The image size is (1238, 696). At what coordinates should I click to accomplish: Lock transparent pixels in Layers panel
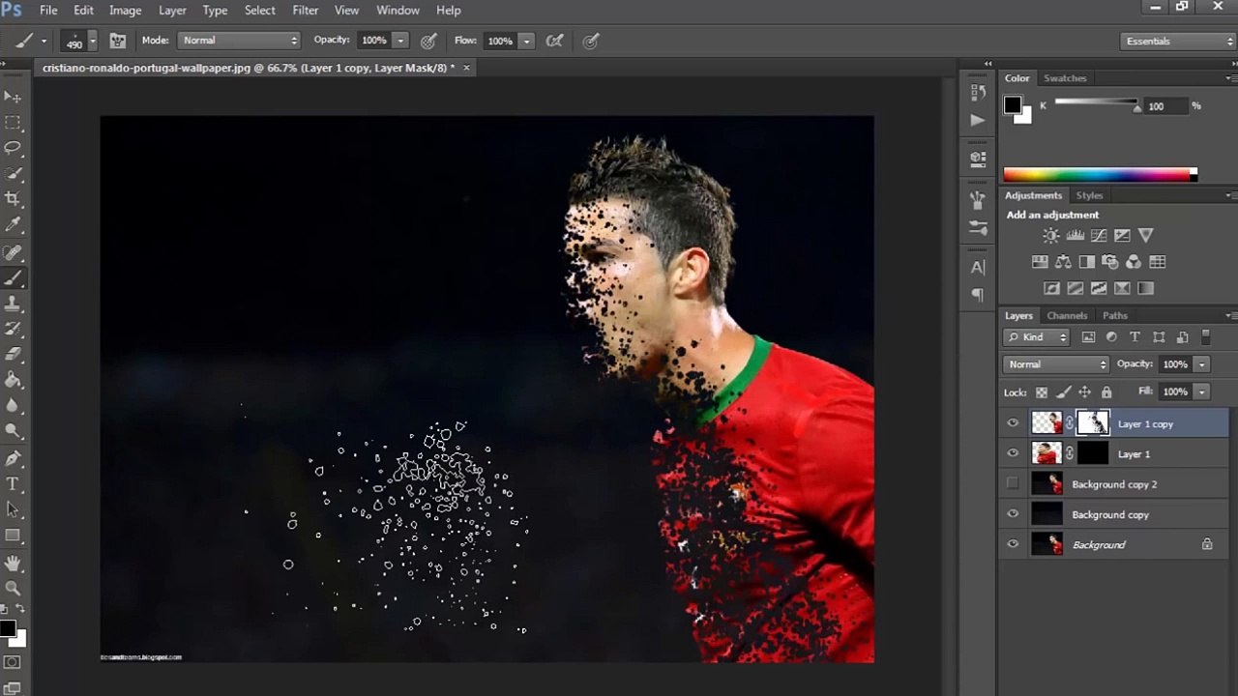click(x=1042, y=392)
